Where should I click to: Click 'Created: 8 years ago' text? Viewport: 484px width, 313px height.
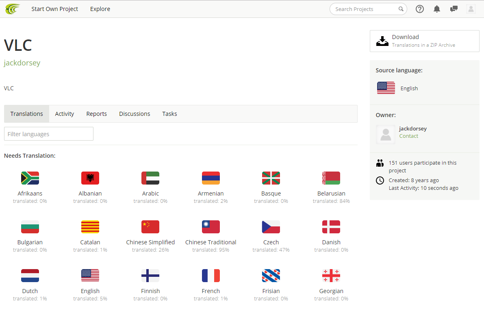pos(414,180)
